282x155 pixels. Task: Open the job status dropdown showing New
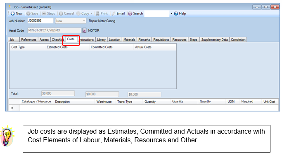pos(71,21)
